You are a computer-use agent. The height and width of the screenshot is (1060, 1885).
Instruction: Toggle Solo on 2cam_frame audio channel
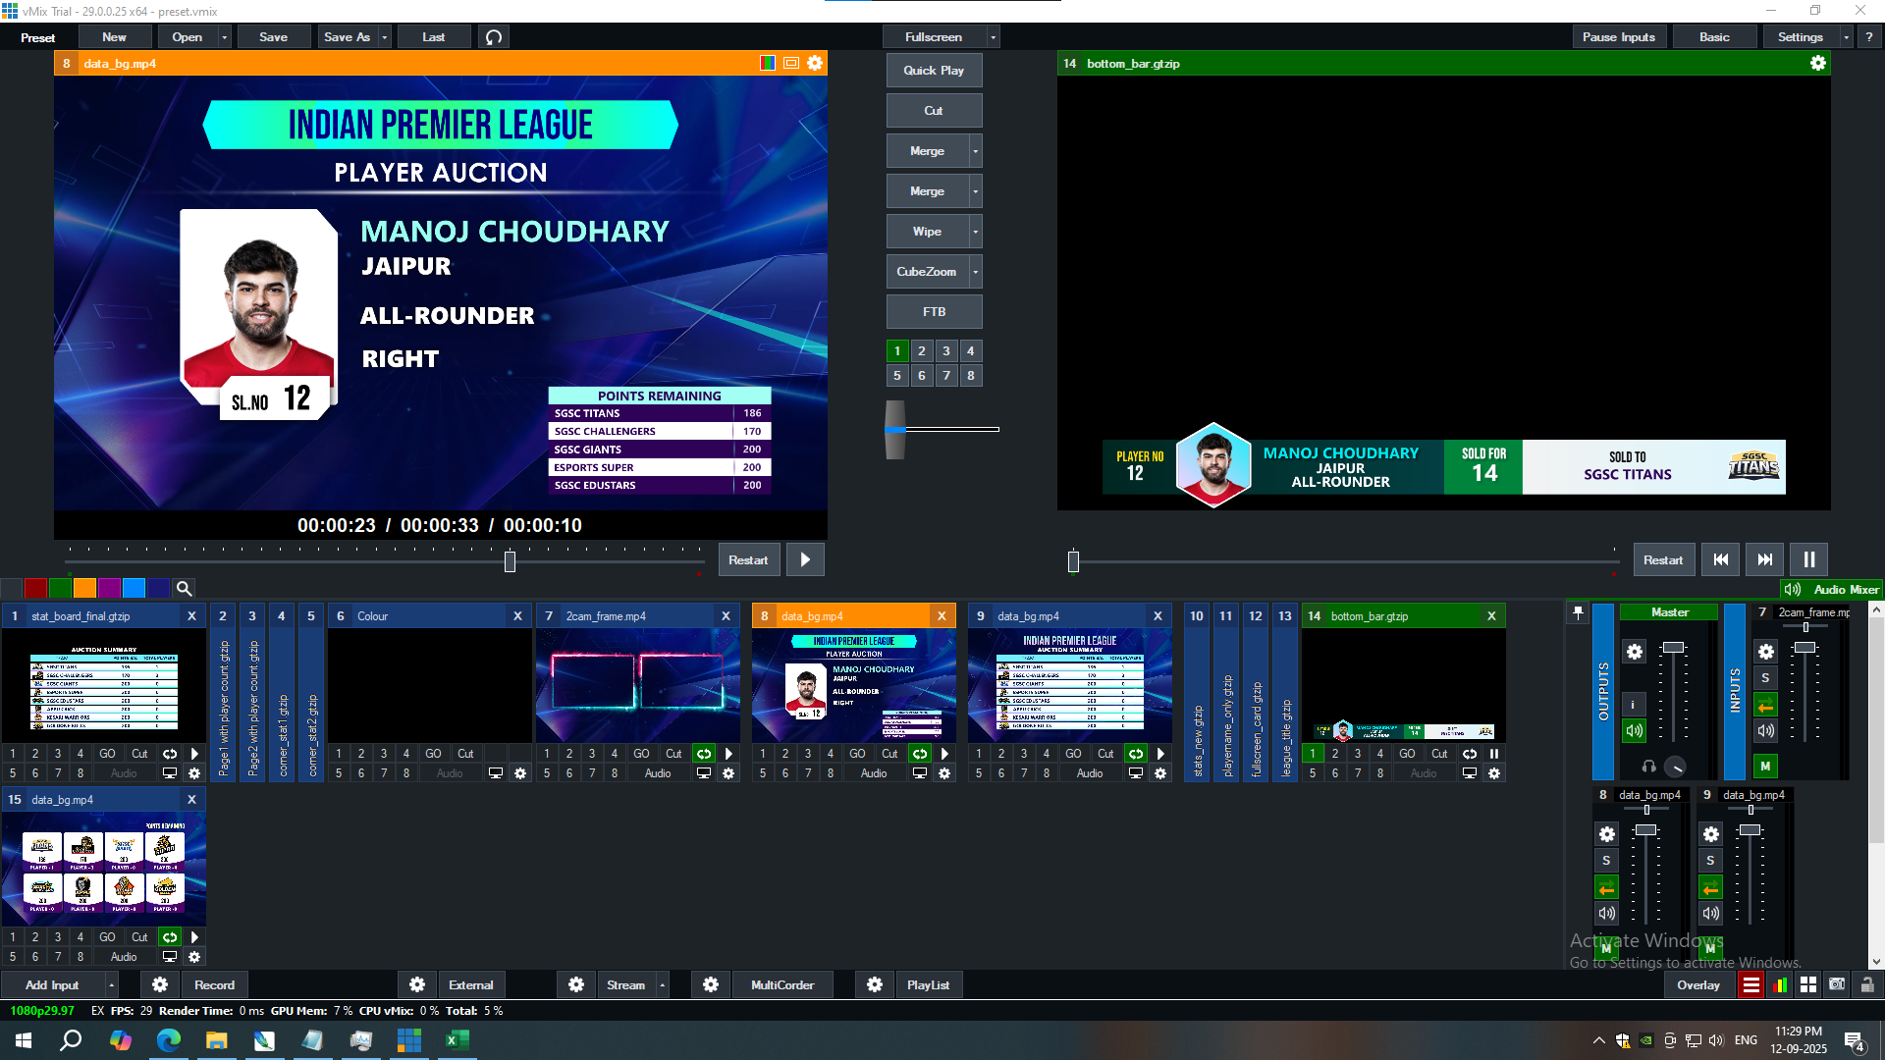(1765, 678)
